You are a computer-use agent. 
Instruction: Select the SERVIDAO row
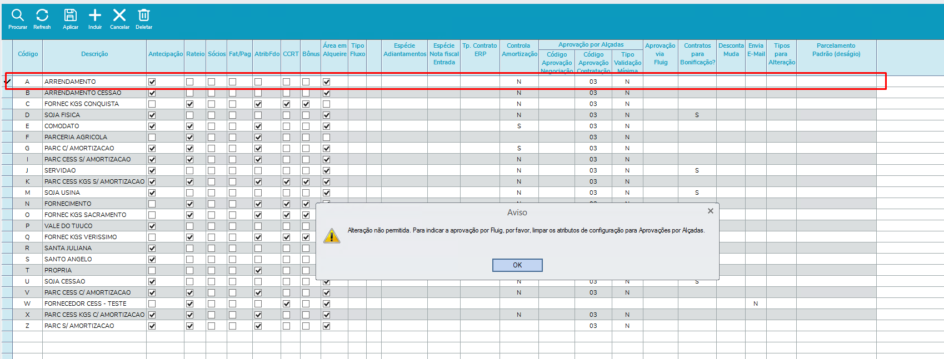tap(439, 170)
